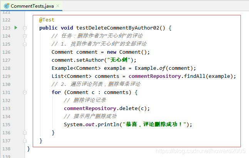Image resolution: width=249 pixels, height=158 pixels.
Task: Click the Java class icon on CommentTests.java tab
Action: click(7, 6)
